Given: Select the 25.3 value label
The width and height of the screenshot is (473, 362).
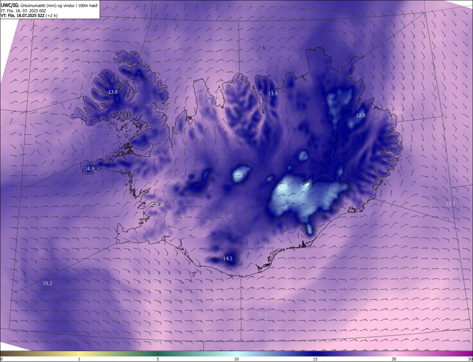Looking at the screenshot, I should (x=262, y=314).
